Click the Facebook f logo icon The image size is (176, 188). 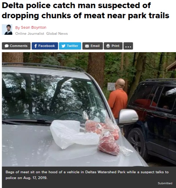[x=36, y=46]
